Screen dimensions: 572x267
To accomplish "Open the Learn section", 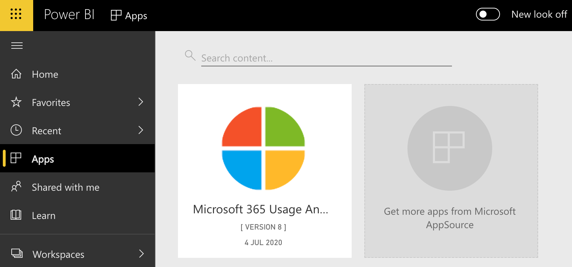I will tap(77, 215).
